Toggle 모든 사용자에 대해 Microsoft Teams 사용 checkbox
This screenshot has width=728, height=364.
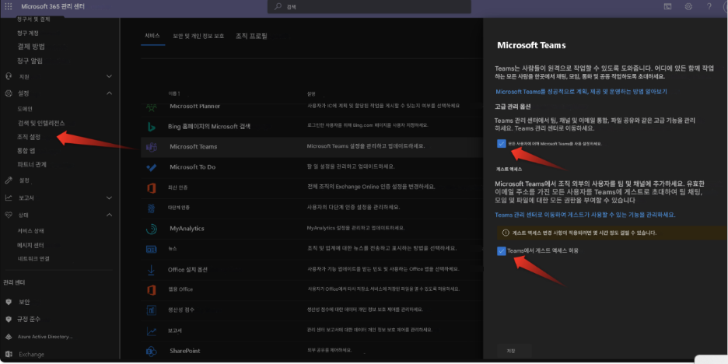point(501,143)
